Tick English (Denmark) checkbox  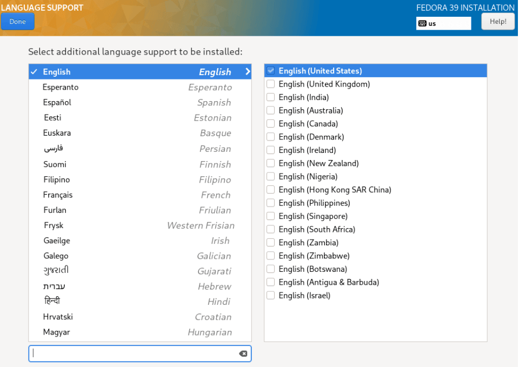271,137
